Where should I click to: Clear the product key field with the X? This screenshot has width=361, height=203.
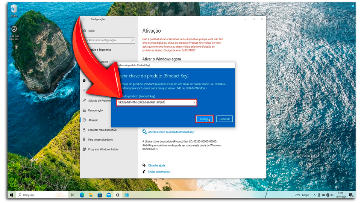pos(194,102)
